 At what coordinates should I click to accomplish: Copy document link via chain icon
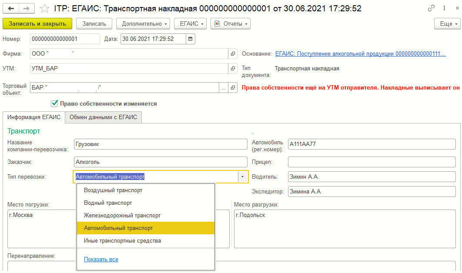tap(432, 8)
